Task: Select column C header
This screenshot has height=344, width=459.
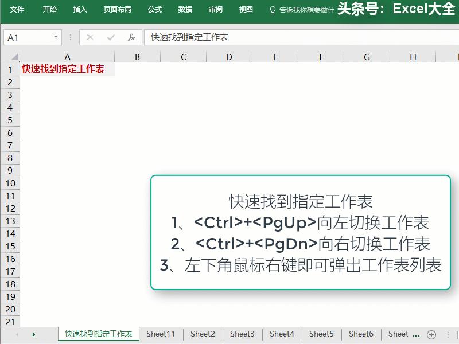Action: point(182,56)
